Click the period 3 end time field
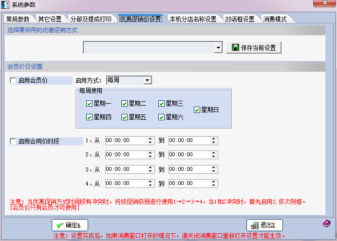This screenshot has width=337, height=241. (x=188, y=169)
